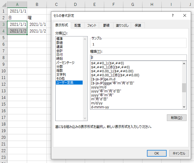Select cell A3 with 2021/1/1
194x163 pixels.
point(17,24)
